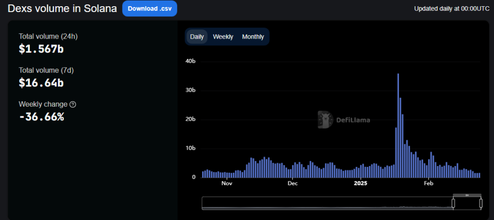Click the 40b y-axis label
This screenshot has width=494, height=220.
click(x=190, y=61)
